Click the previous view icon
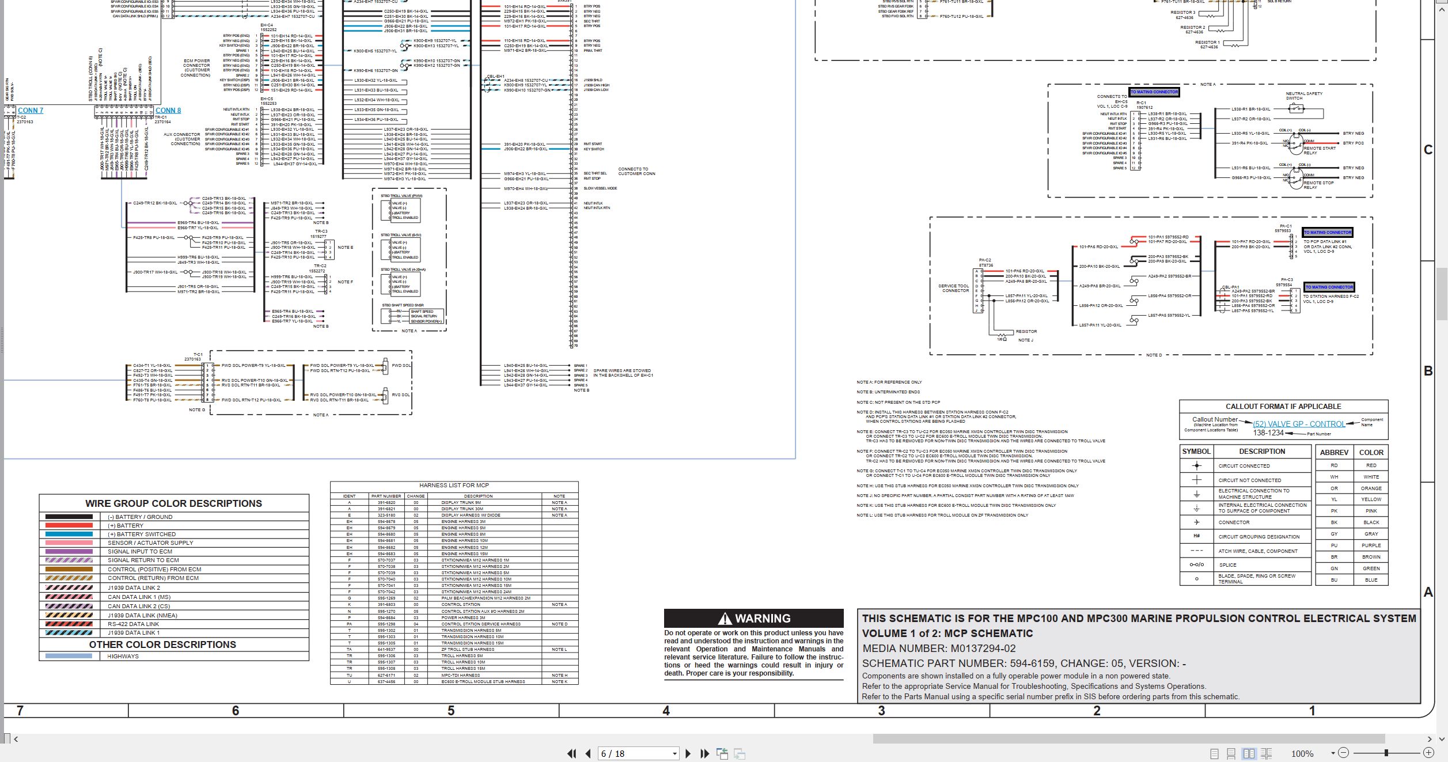Viewport: 1448px width, 762px height. (x=722, y=753)
